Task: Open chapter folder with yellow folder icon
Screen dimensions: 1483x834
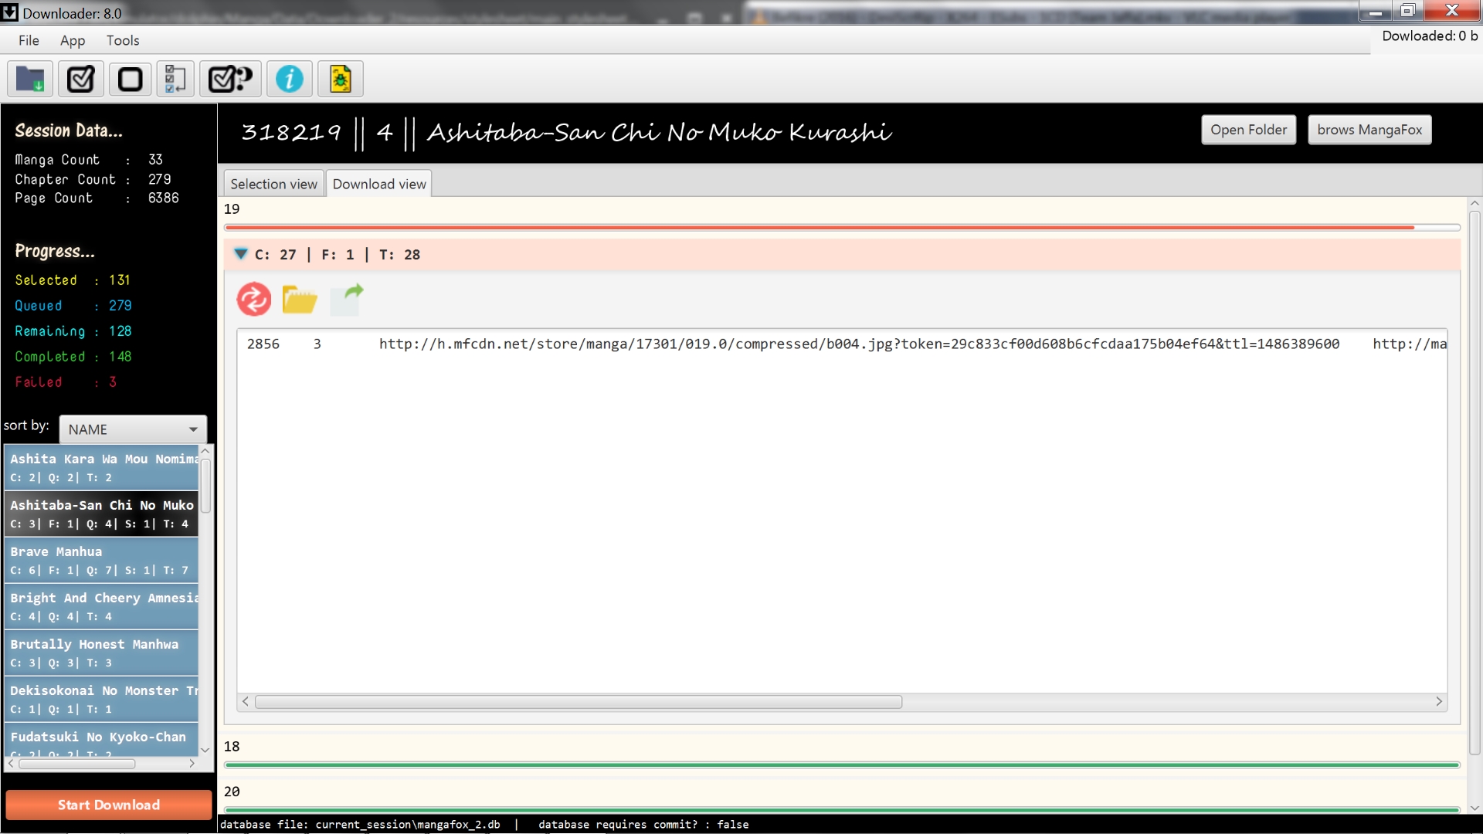Action: coord(300,300)
